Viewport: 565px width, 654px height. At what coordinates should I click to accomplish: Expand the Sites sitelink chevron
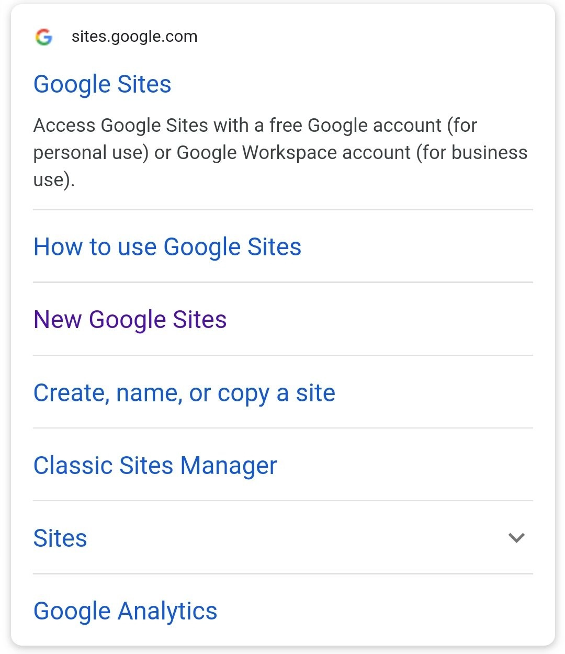[516, 538]
